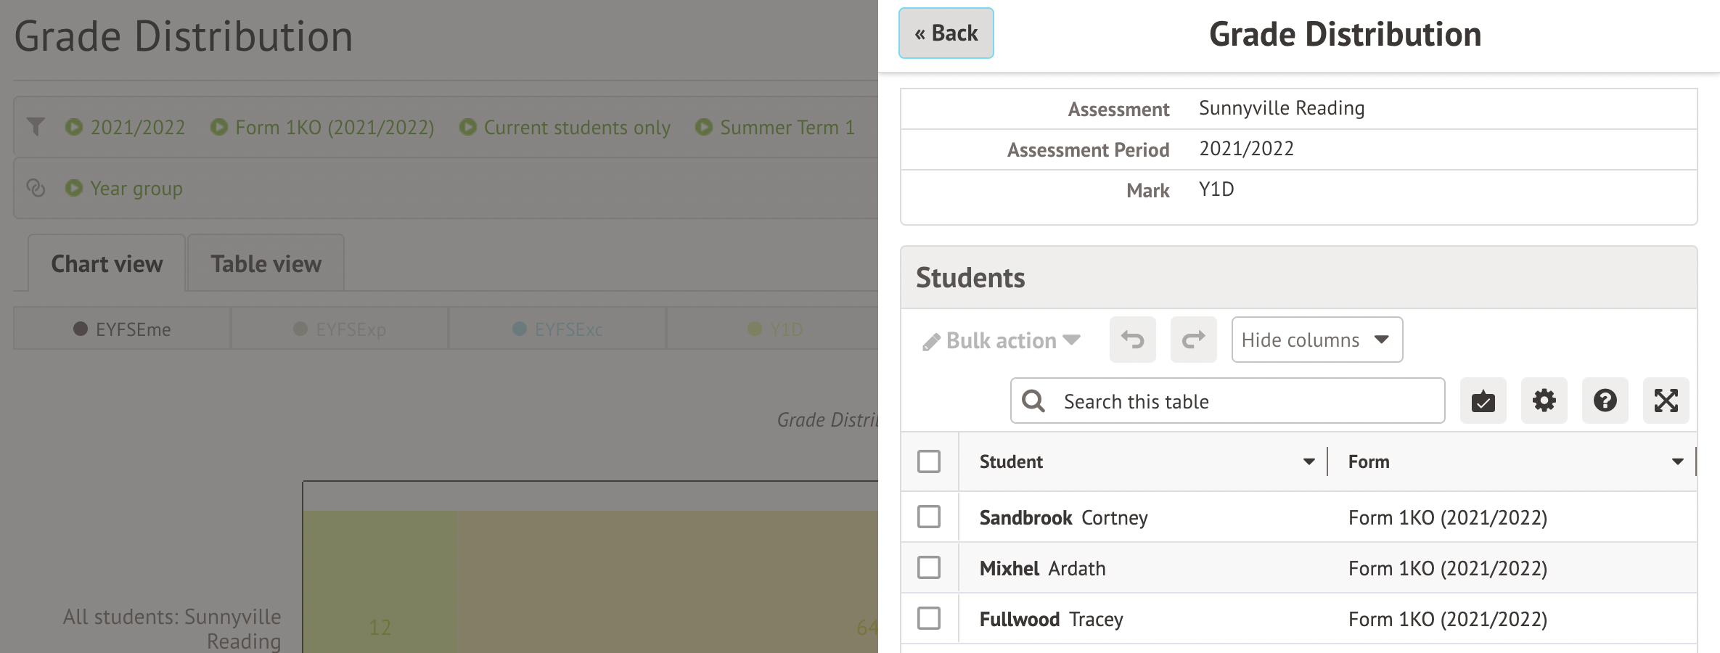Viewport: 1720px width, 653px height.
Task: Open Student column sort arrow
Action: tap(1309, 461)
